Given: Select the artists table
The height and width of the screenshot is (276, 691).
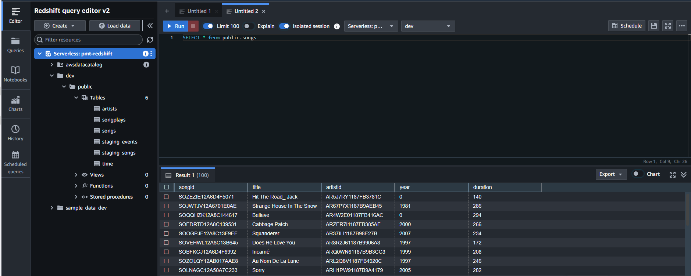Looking at the screenshot, I should [109, 109].
